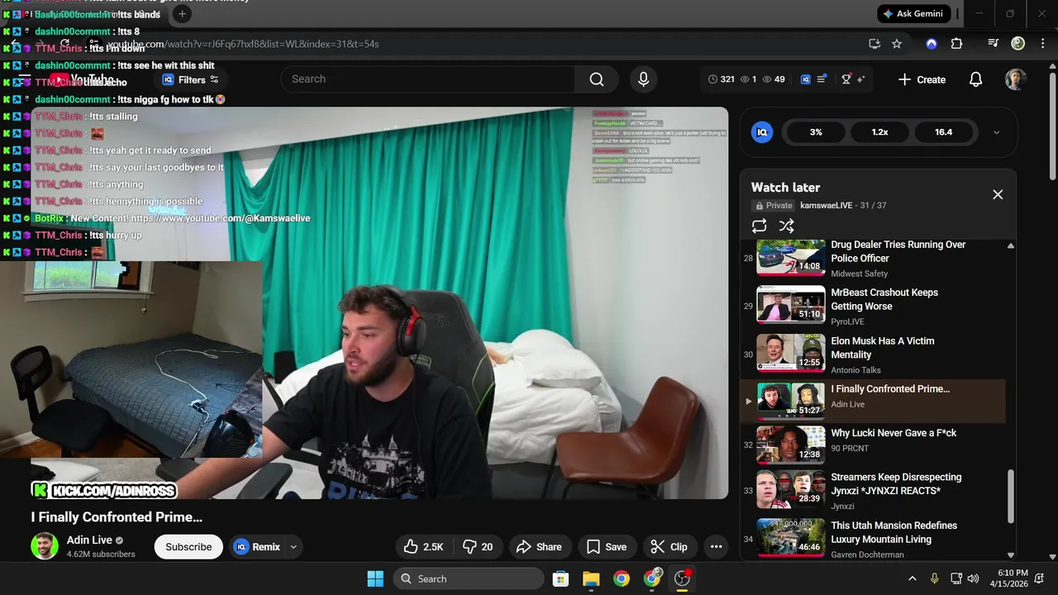
Task: Open the Adin Live channel avatar
Action: coord(45,546)
